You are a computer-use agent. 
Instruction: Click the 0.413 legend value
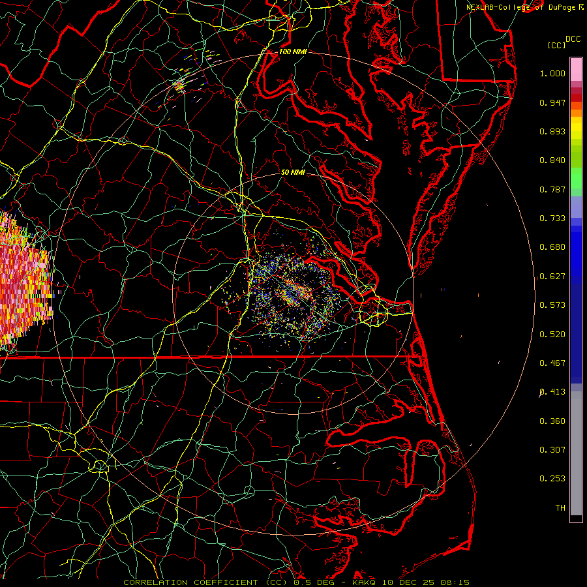[552, 392]
